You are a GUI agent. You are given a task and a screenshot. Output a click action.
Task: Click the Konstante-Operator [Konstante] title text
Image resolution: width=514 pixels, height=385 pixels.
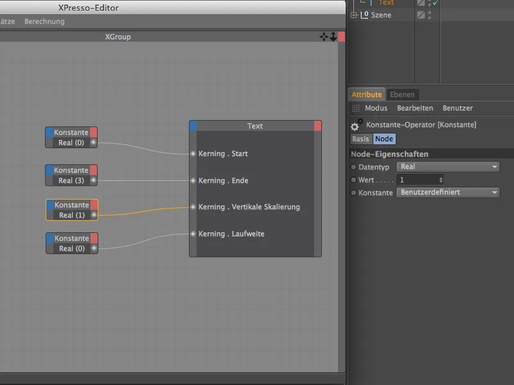[421, 124]
